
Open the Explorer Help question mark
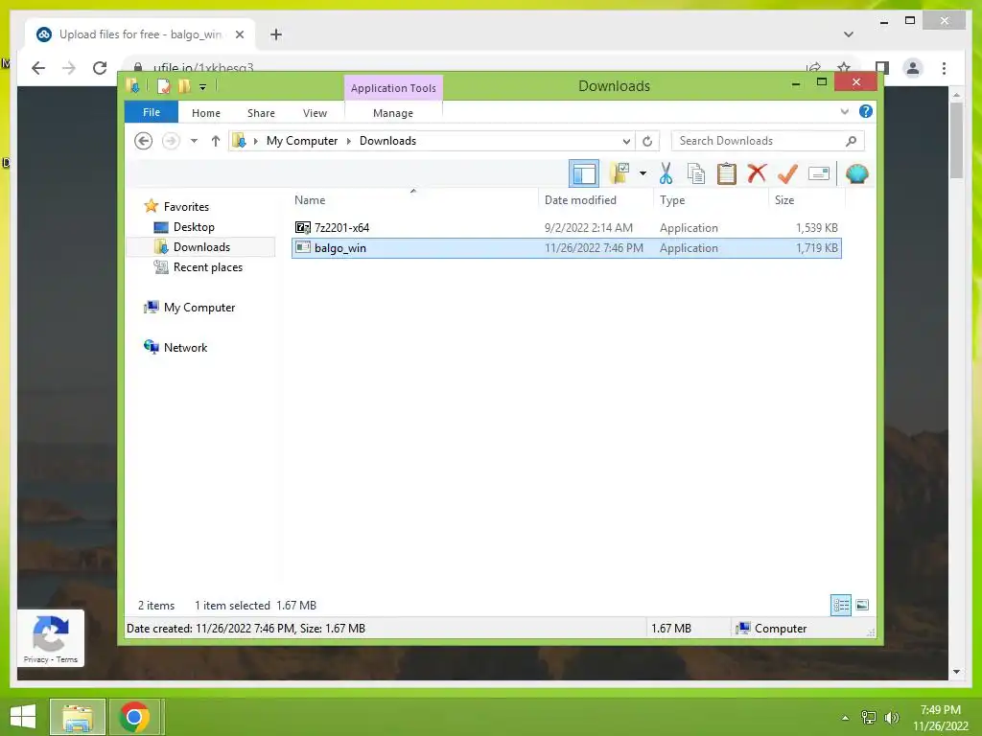click(866, 111)
